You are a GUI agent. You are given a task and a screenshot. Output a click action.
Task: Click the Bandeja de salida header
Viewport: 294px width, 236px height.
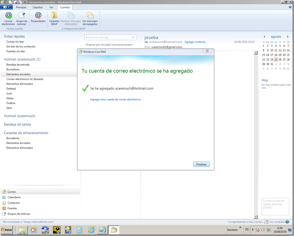(17, 124)
